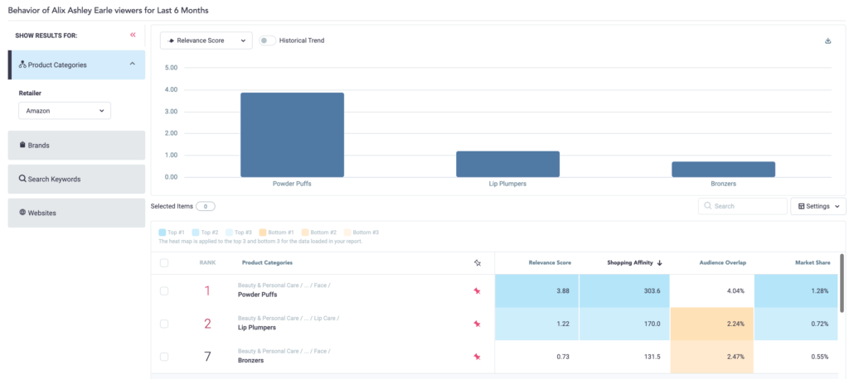Tick the select-all checkbox in table header
849x379 pixels.
pos(164,263)
